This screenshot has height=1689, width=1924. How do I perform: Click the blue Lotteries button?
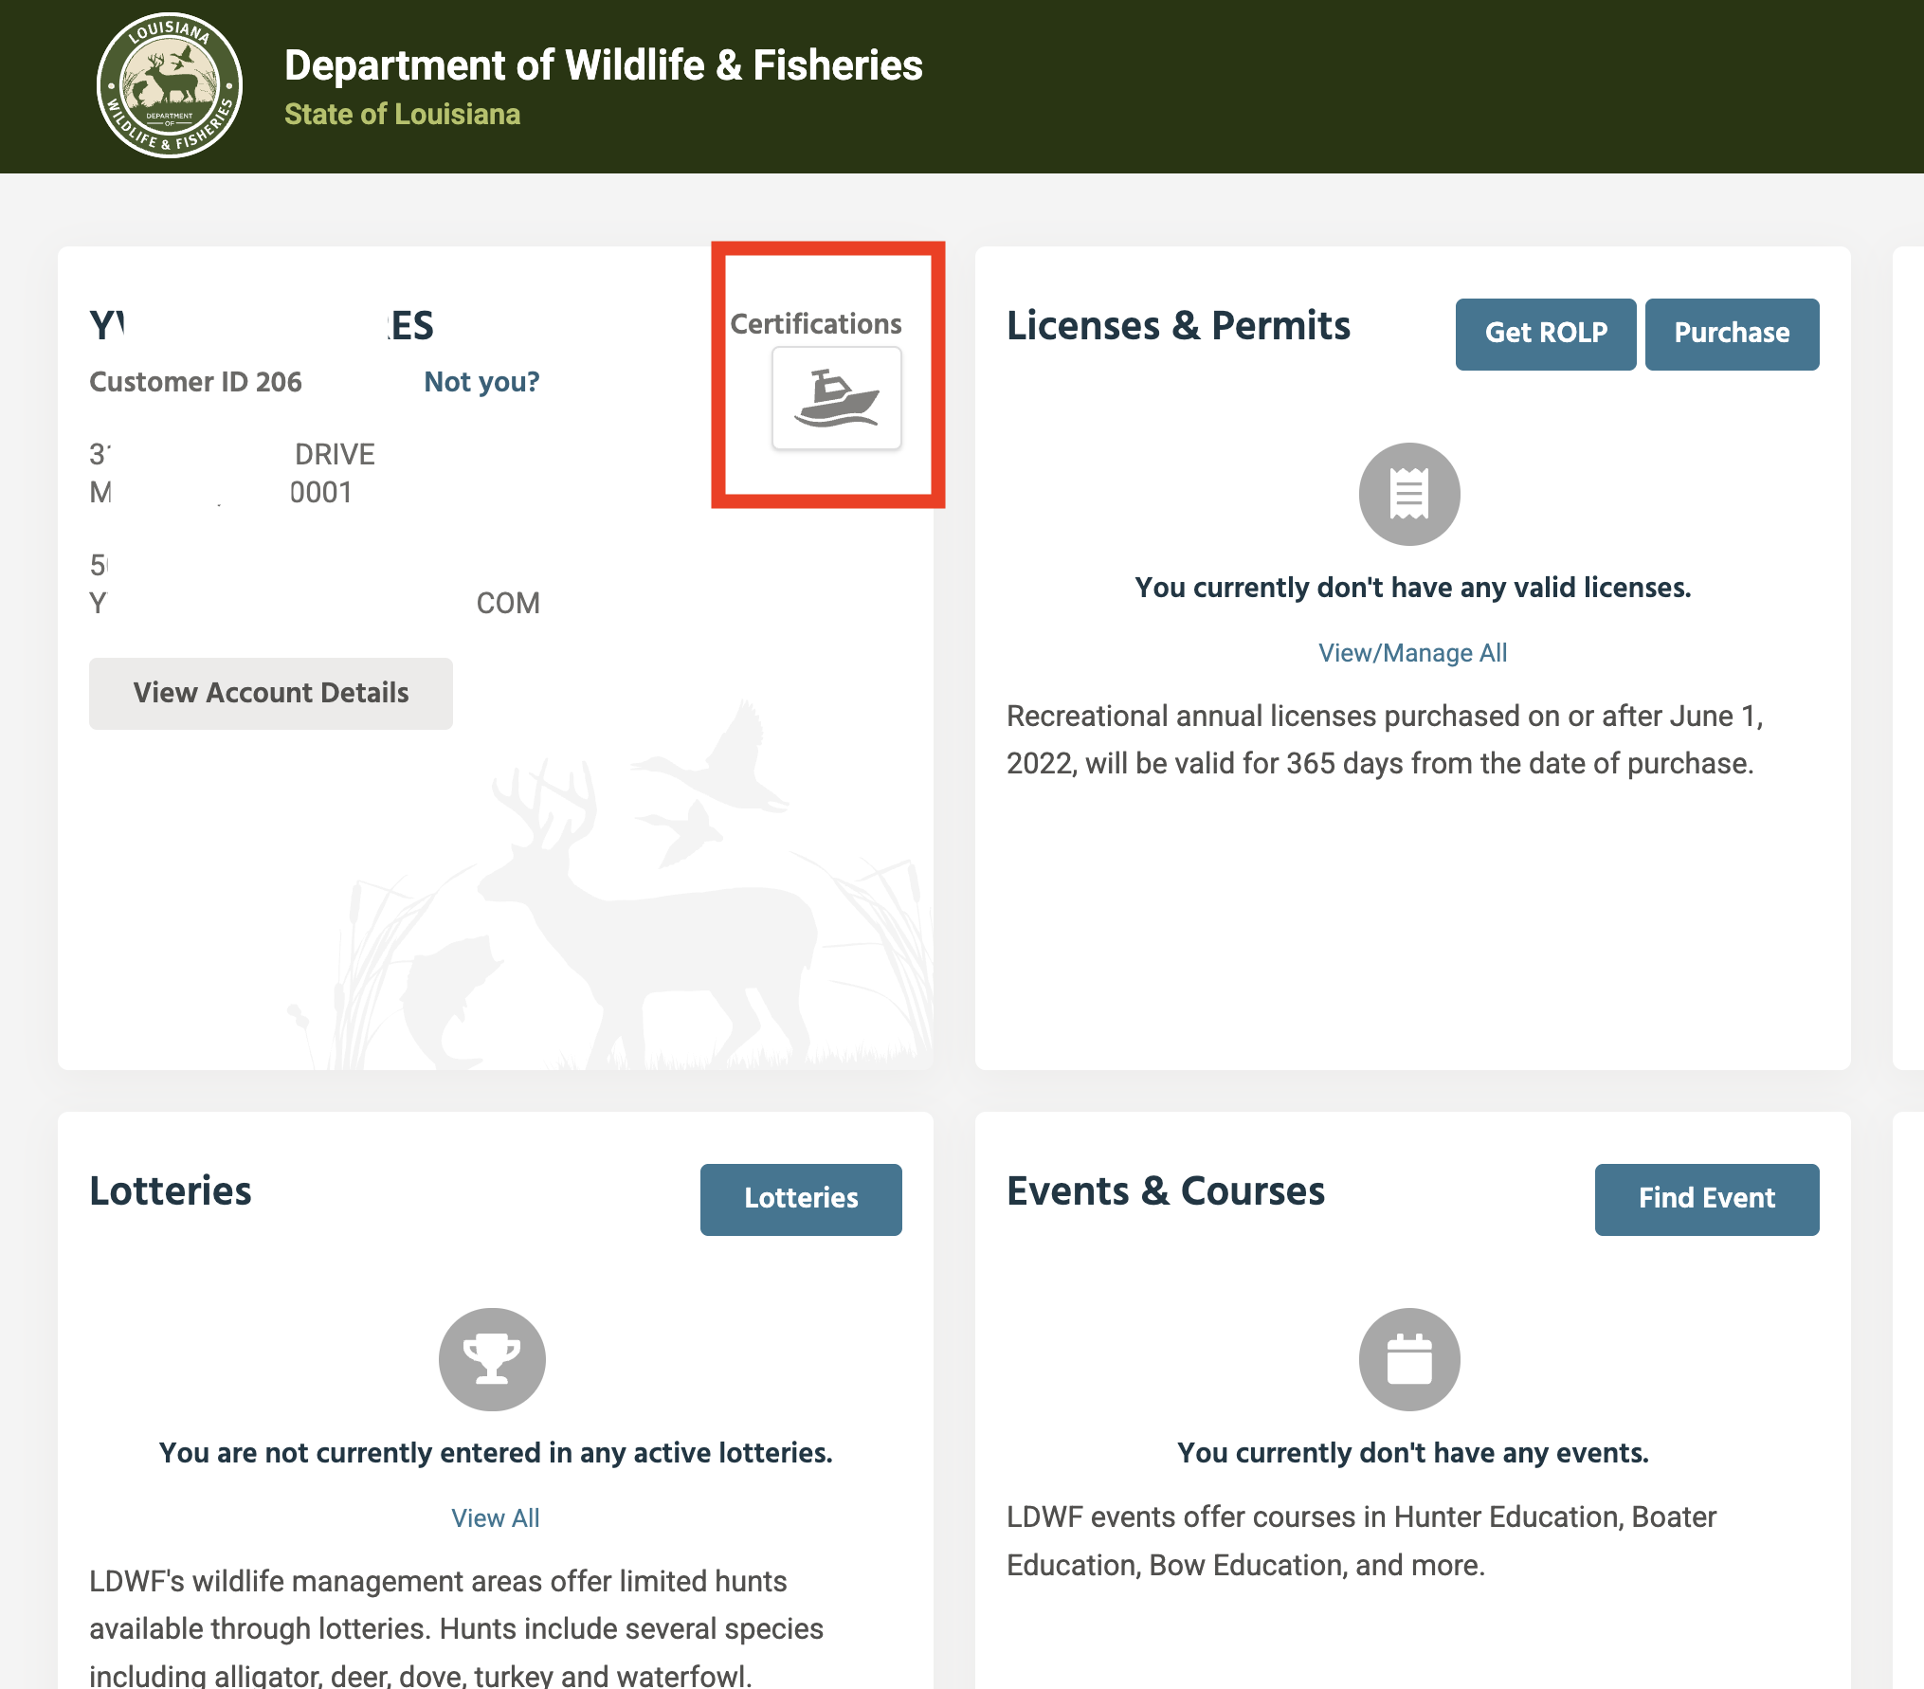coord(801,1199)
